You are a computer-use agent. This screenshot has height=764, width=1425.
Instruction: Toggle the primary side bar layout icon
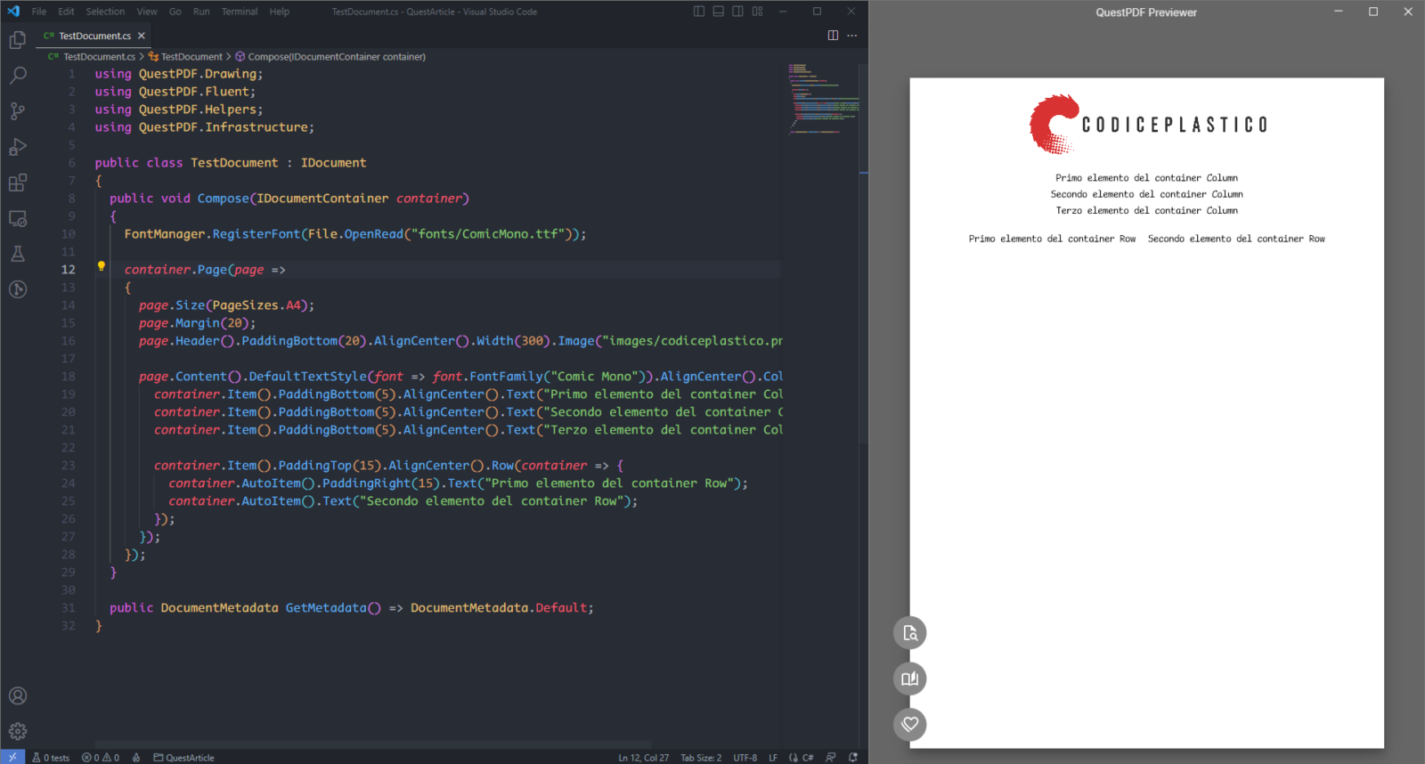coord(699,12)
